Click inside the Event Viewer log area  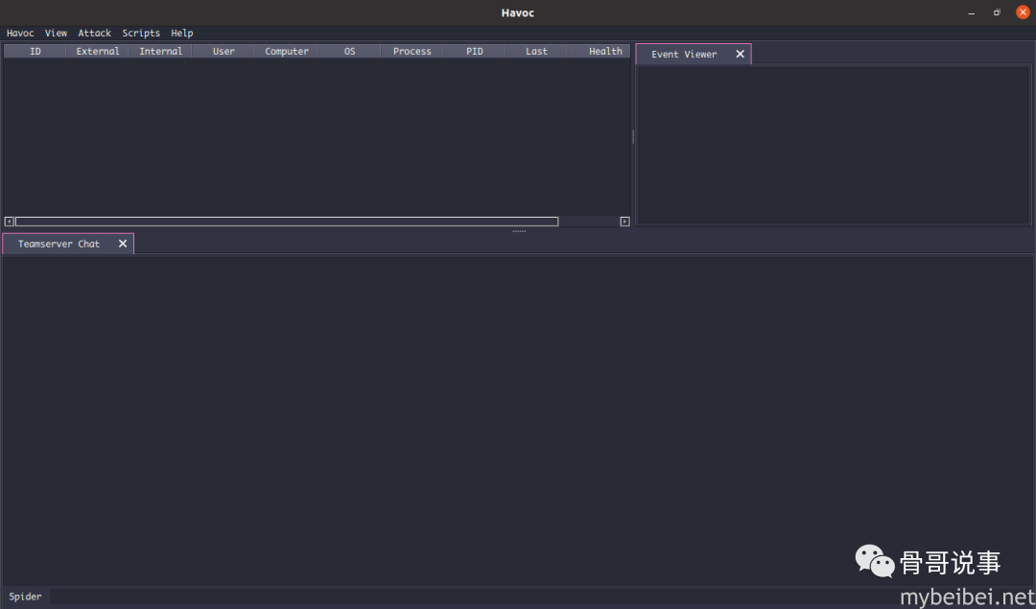coord(834,145)
